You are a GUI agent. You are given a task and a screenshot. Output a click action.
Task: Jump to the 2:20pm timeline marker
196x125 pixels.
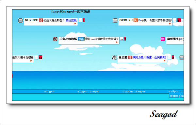tap(128, 91)
